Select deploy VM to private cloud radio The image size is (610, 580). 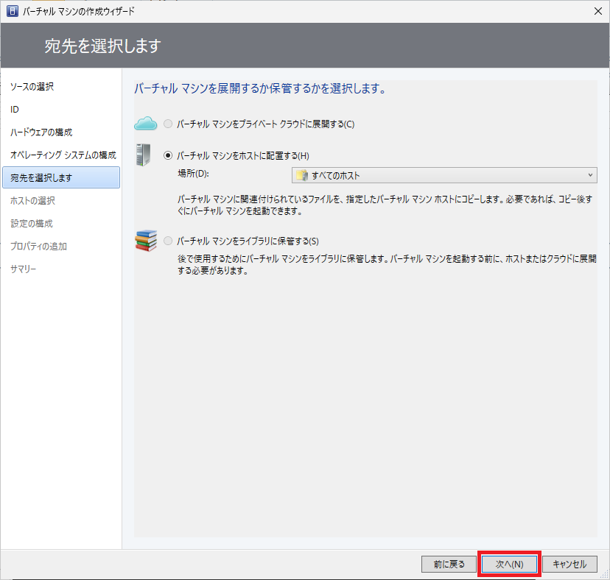pyautogui.click(x=168, y=124)
